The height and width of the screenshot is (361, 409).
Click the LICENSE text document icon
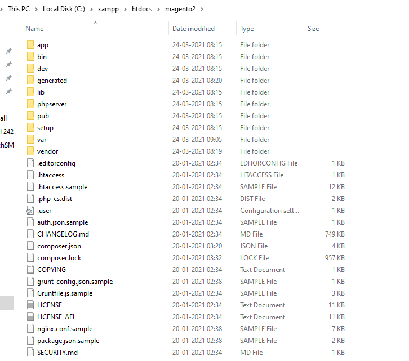[30, 305]
